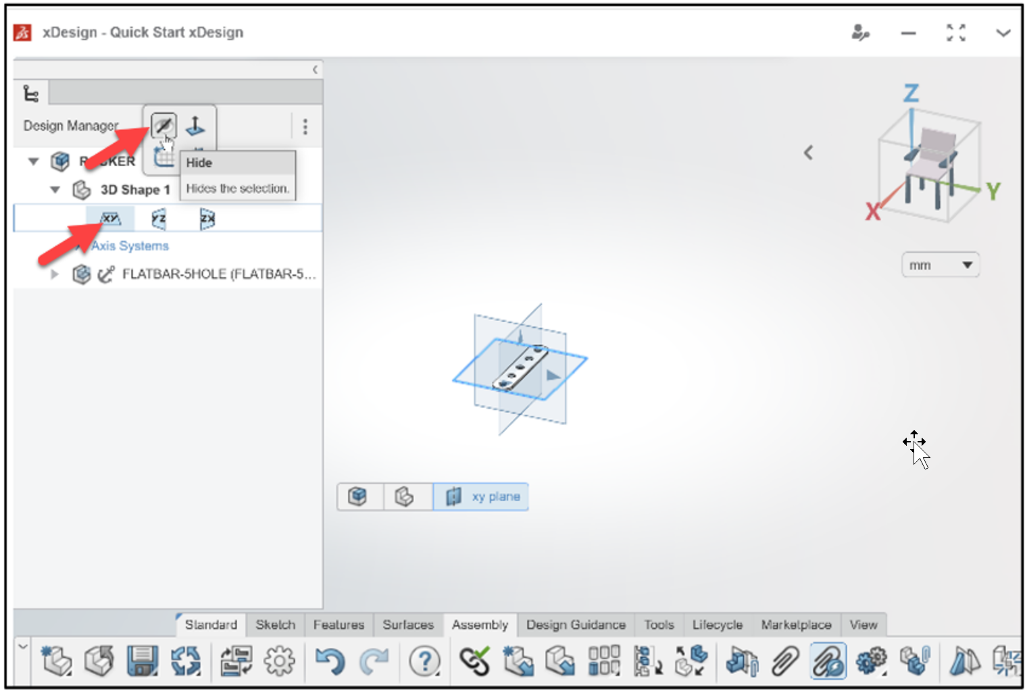1025x693 pixels.
Task: Click the xy plane button in the viewport
Action: (x=480, y=496)
